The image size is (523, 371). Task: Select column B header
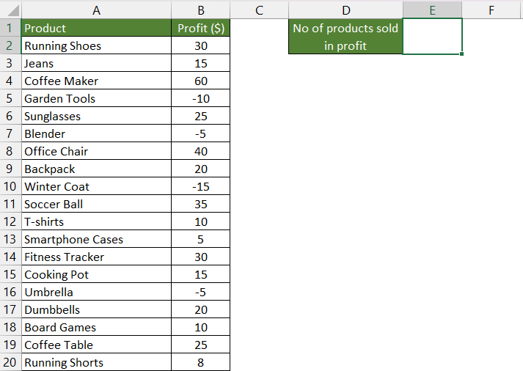click(x=201, y=10)
